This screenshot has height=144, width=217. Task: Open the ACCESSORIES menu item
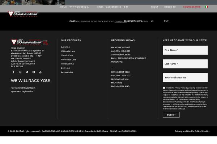[114, 7]
